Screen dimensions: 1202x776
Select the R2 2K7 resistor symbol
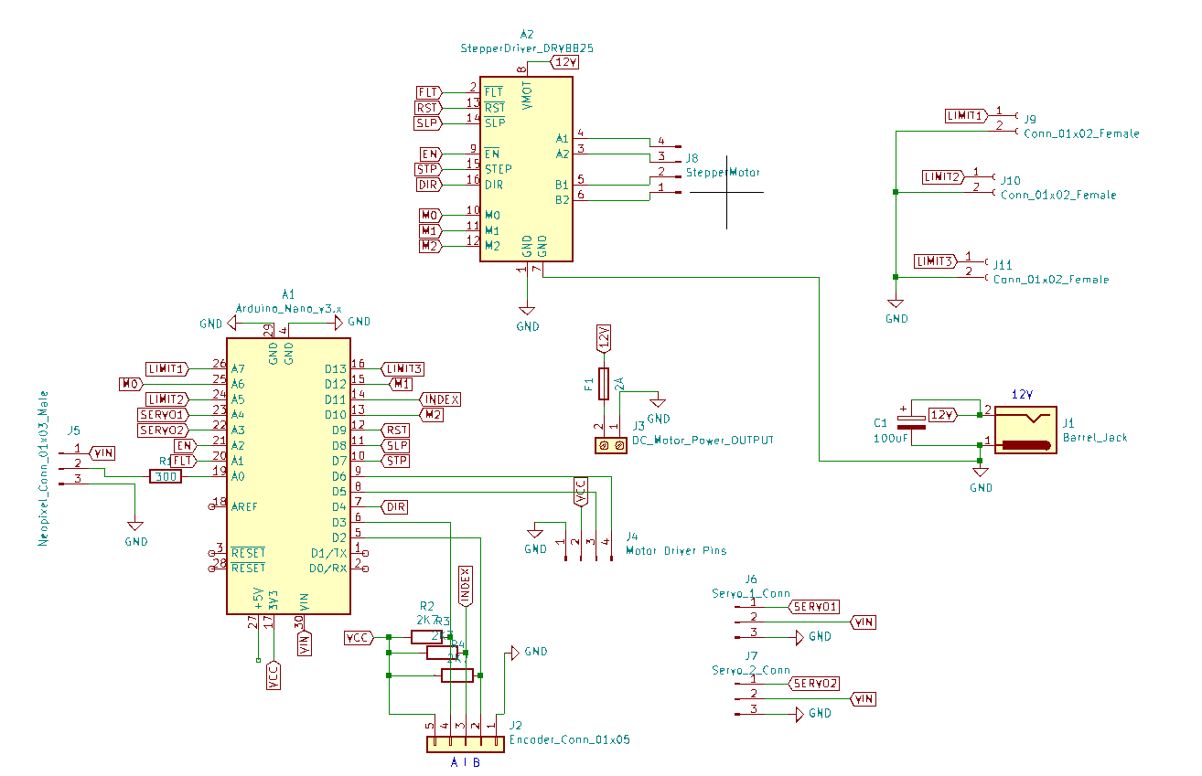(427, 637)
